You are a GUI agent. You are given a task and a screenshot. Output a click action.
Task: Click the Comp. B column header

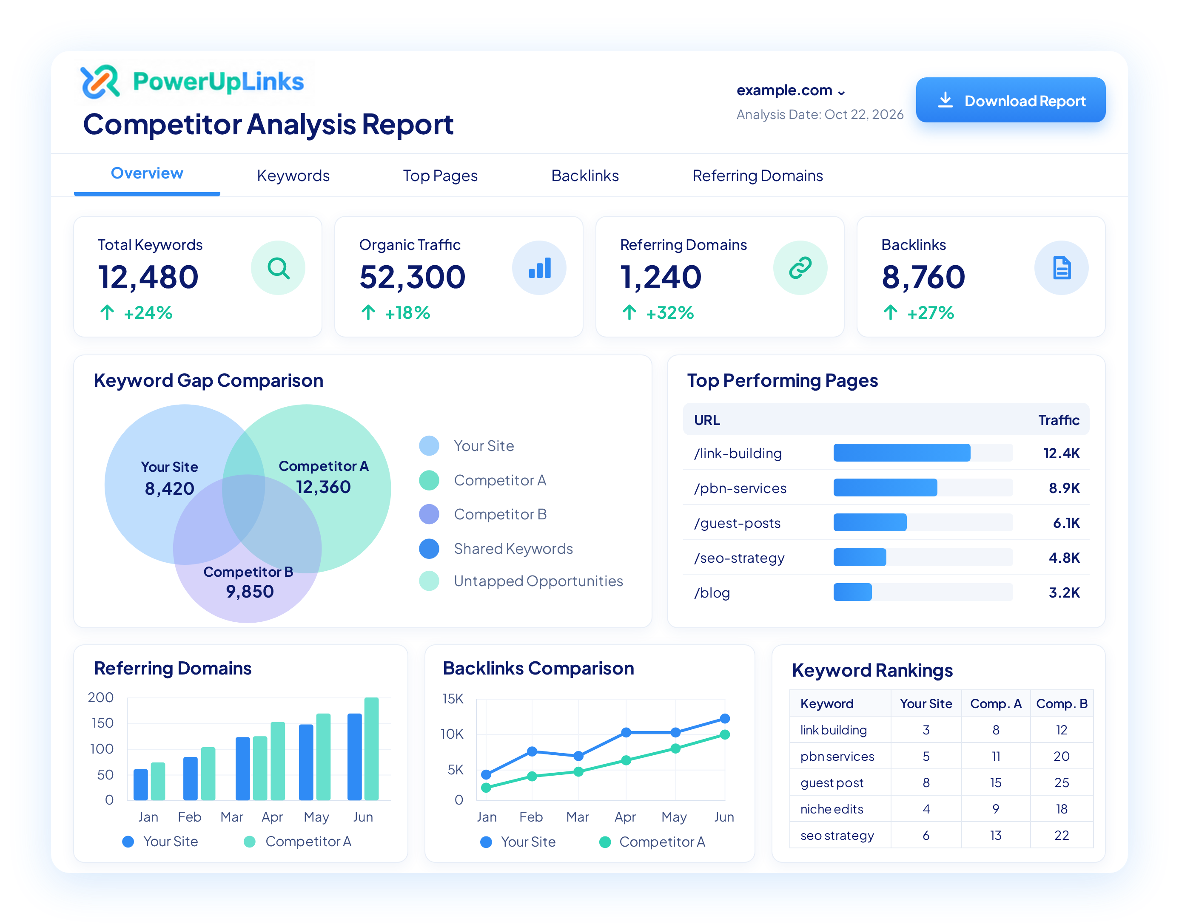coord(1062,704)
